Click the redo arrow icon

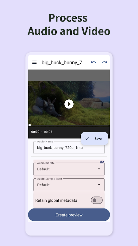coord(104,62)
